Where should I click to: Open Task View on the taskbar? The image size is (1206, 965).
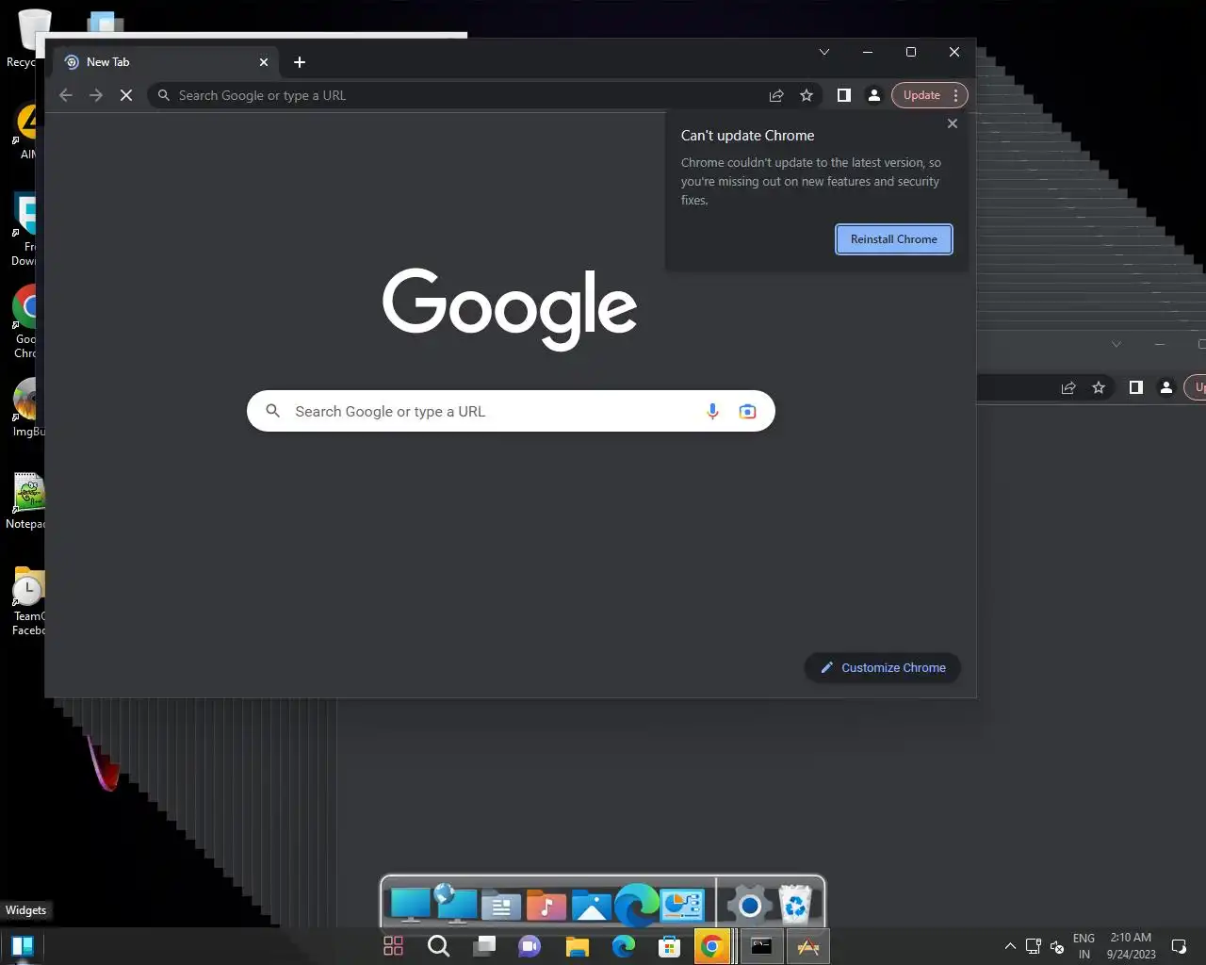click(x=484, y=946)
